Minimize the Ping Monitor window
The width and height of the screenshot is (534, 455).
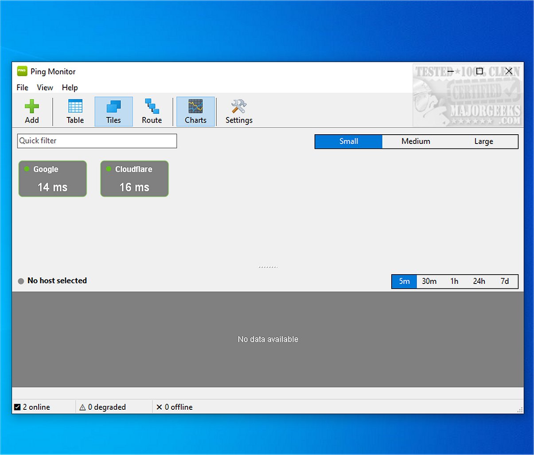[x=450, y=71]
